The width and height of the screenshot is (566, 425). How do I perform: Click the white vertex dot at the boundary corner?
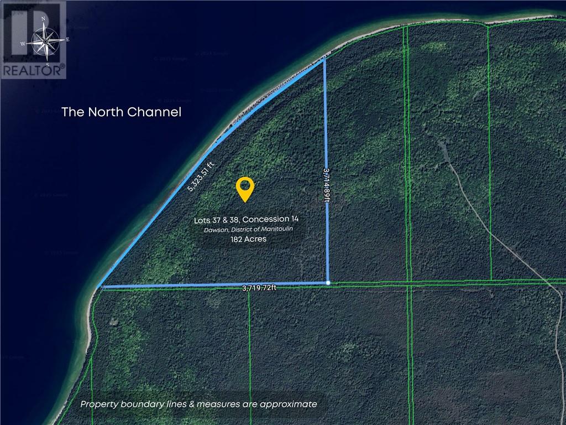(x=328, y=283)
